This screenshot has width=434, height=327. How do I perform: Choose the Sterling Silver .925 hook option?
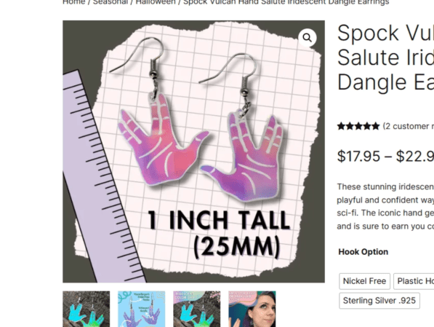[x=379, y=300]
